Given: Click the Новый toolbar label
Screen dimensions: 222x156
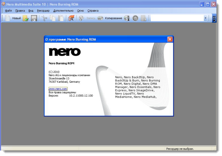Looking at the screenshot, I should [16, 18].
